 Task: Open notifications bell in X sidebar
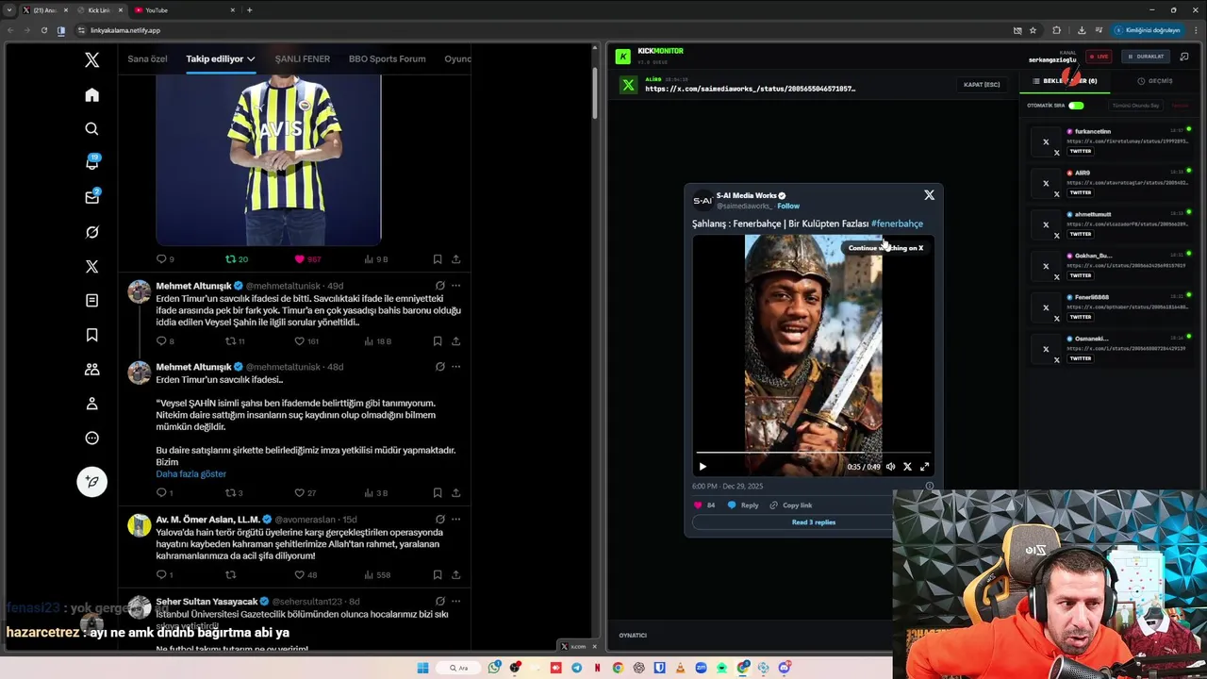pos(91,163)
